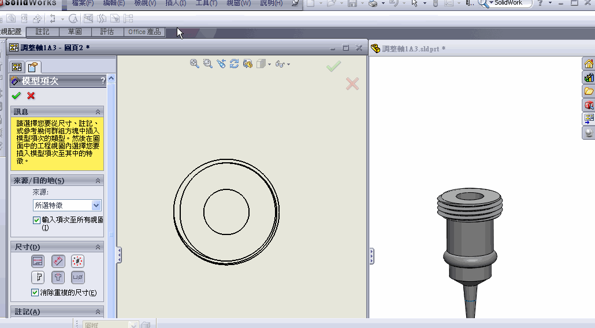Open View Palette icon in task pane
595x328 pixels.
(589, 119)
